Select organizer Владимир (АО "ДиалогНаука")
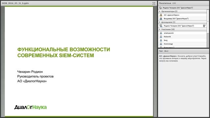The image size is (210, 118). click(x=182, y=19)
